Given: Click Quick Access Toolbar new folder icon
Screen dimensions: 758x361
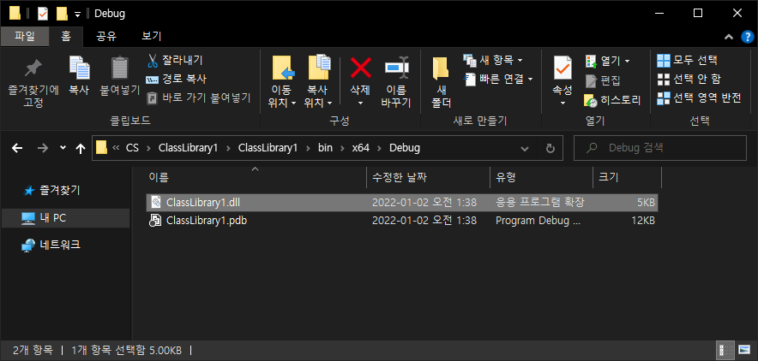Looking at the screenshot, I should [62, 14].
